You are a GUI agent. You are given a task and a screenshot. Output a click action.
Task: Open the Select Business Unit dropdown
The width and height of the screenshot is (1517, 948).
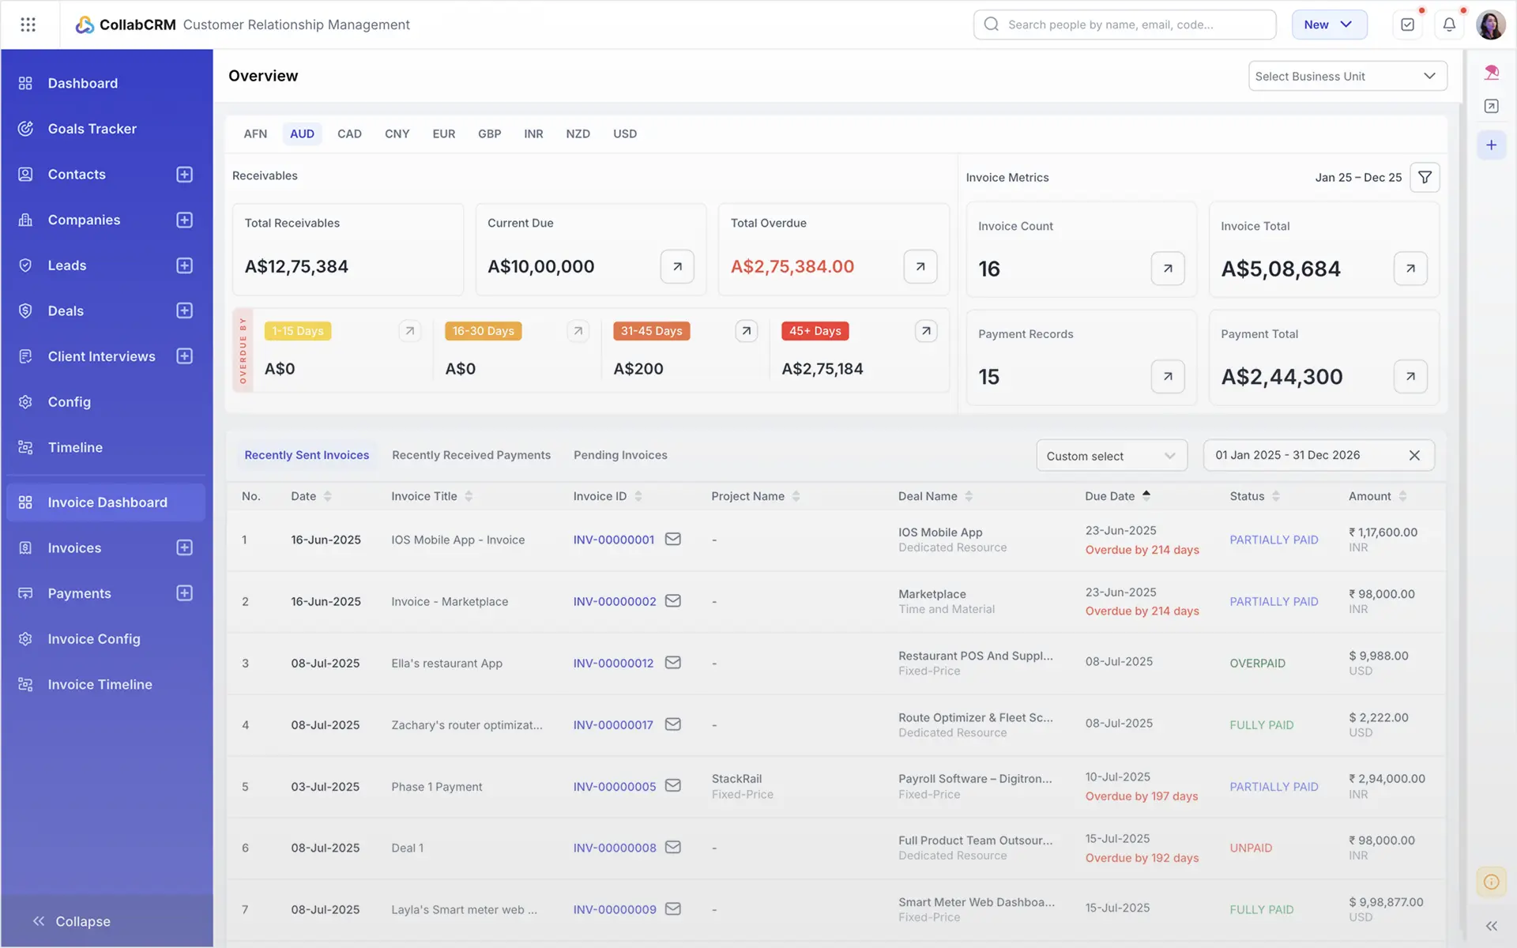pos(1347,76)
